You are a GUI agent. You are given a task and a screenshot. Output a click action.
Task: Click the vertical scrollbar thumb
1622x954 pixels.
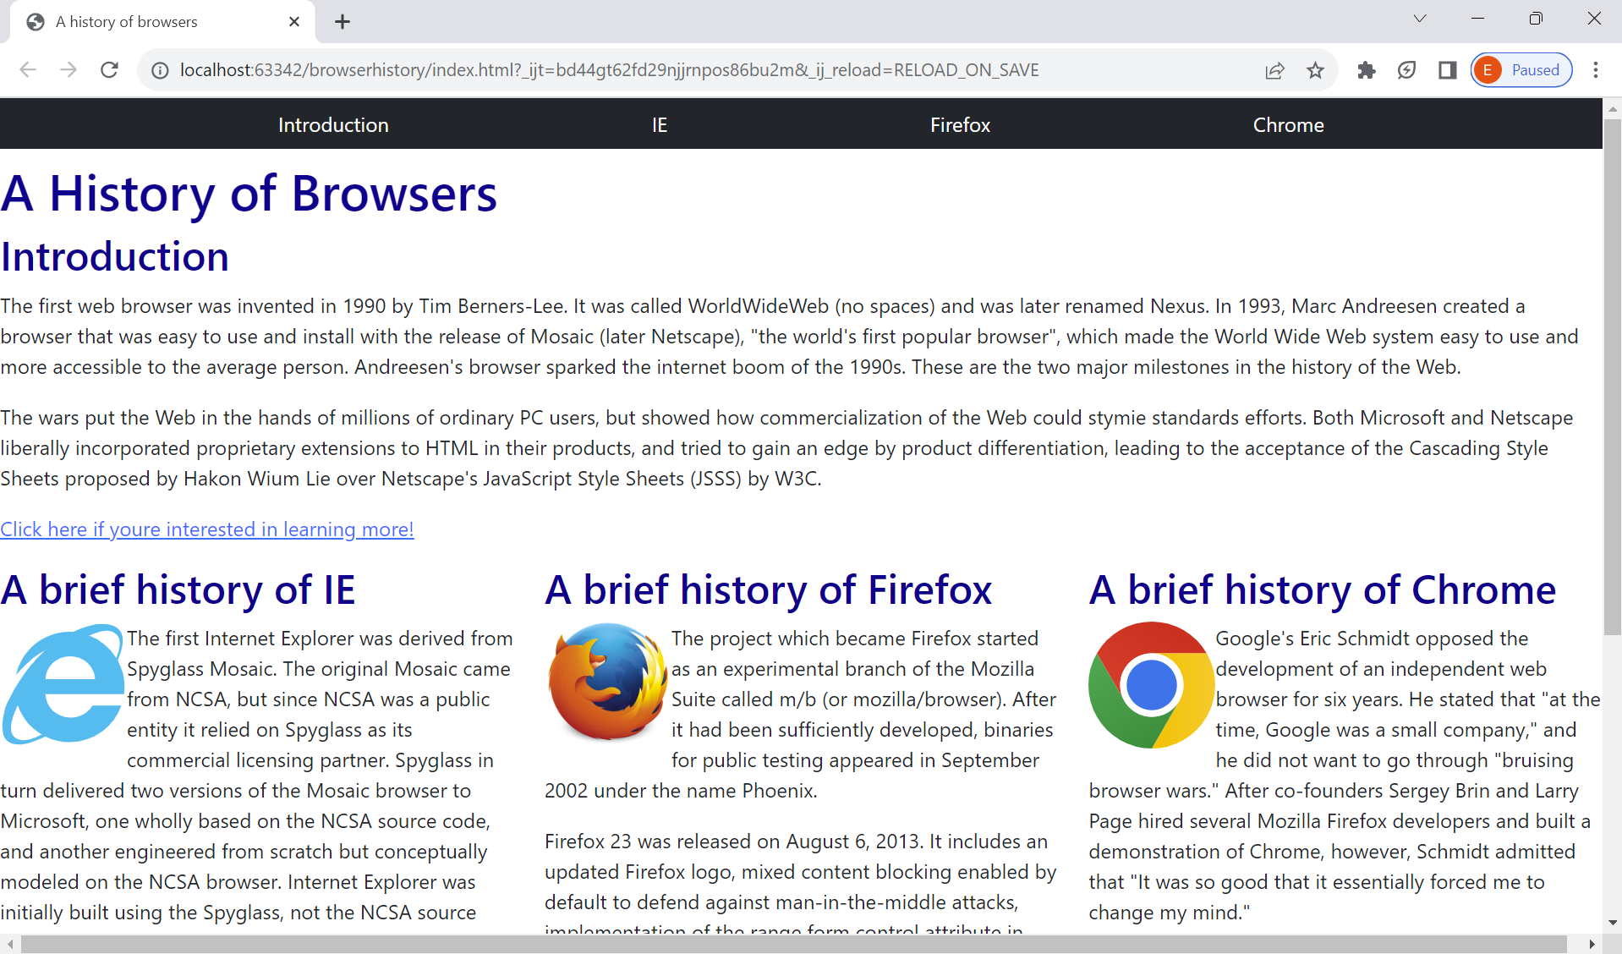point(1612,376)
